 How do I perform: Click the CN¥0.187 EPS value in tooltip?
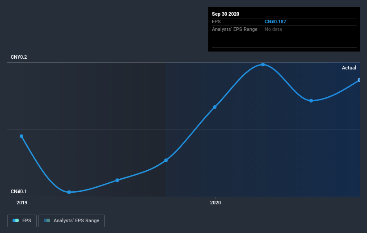coord(275,22)
